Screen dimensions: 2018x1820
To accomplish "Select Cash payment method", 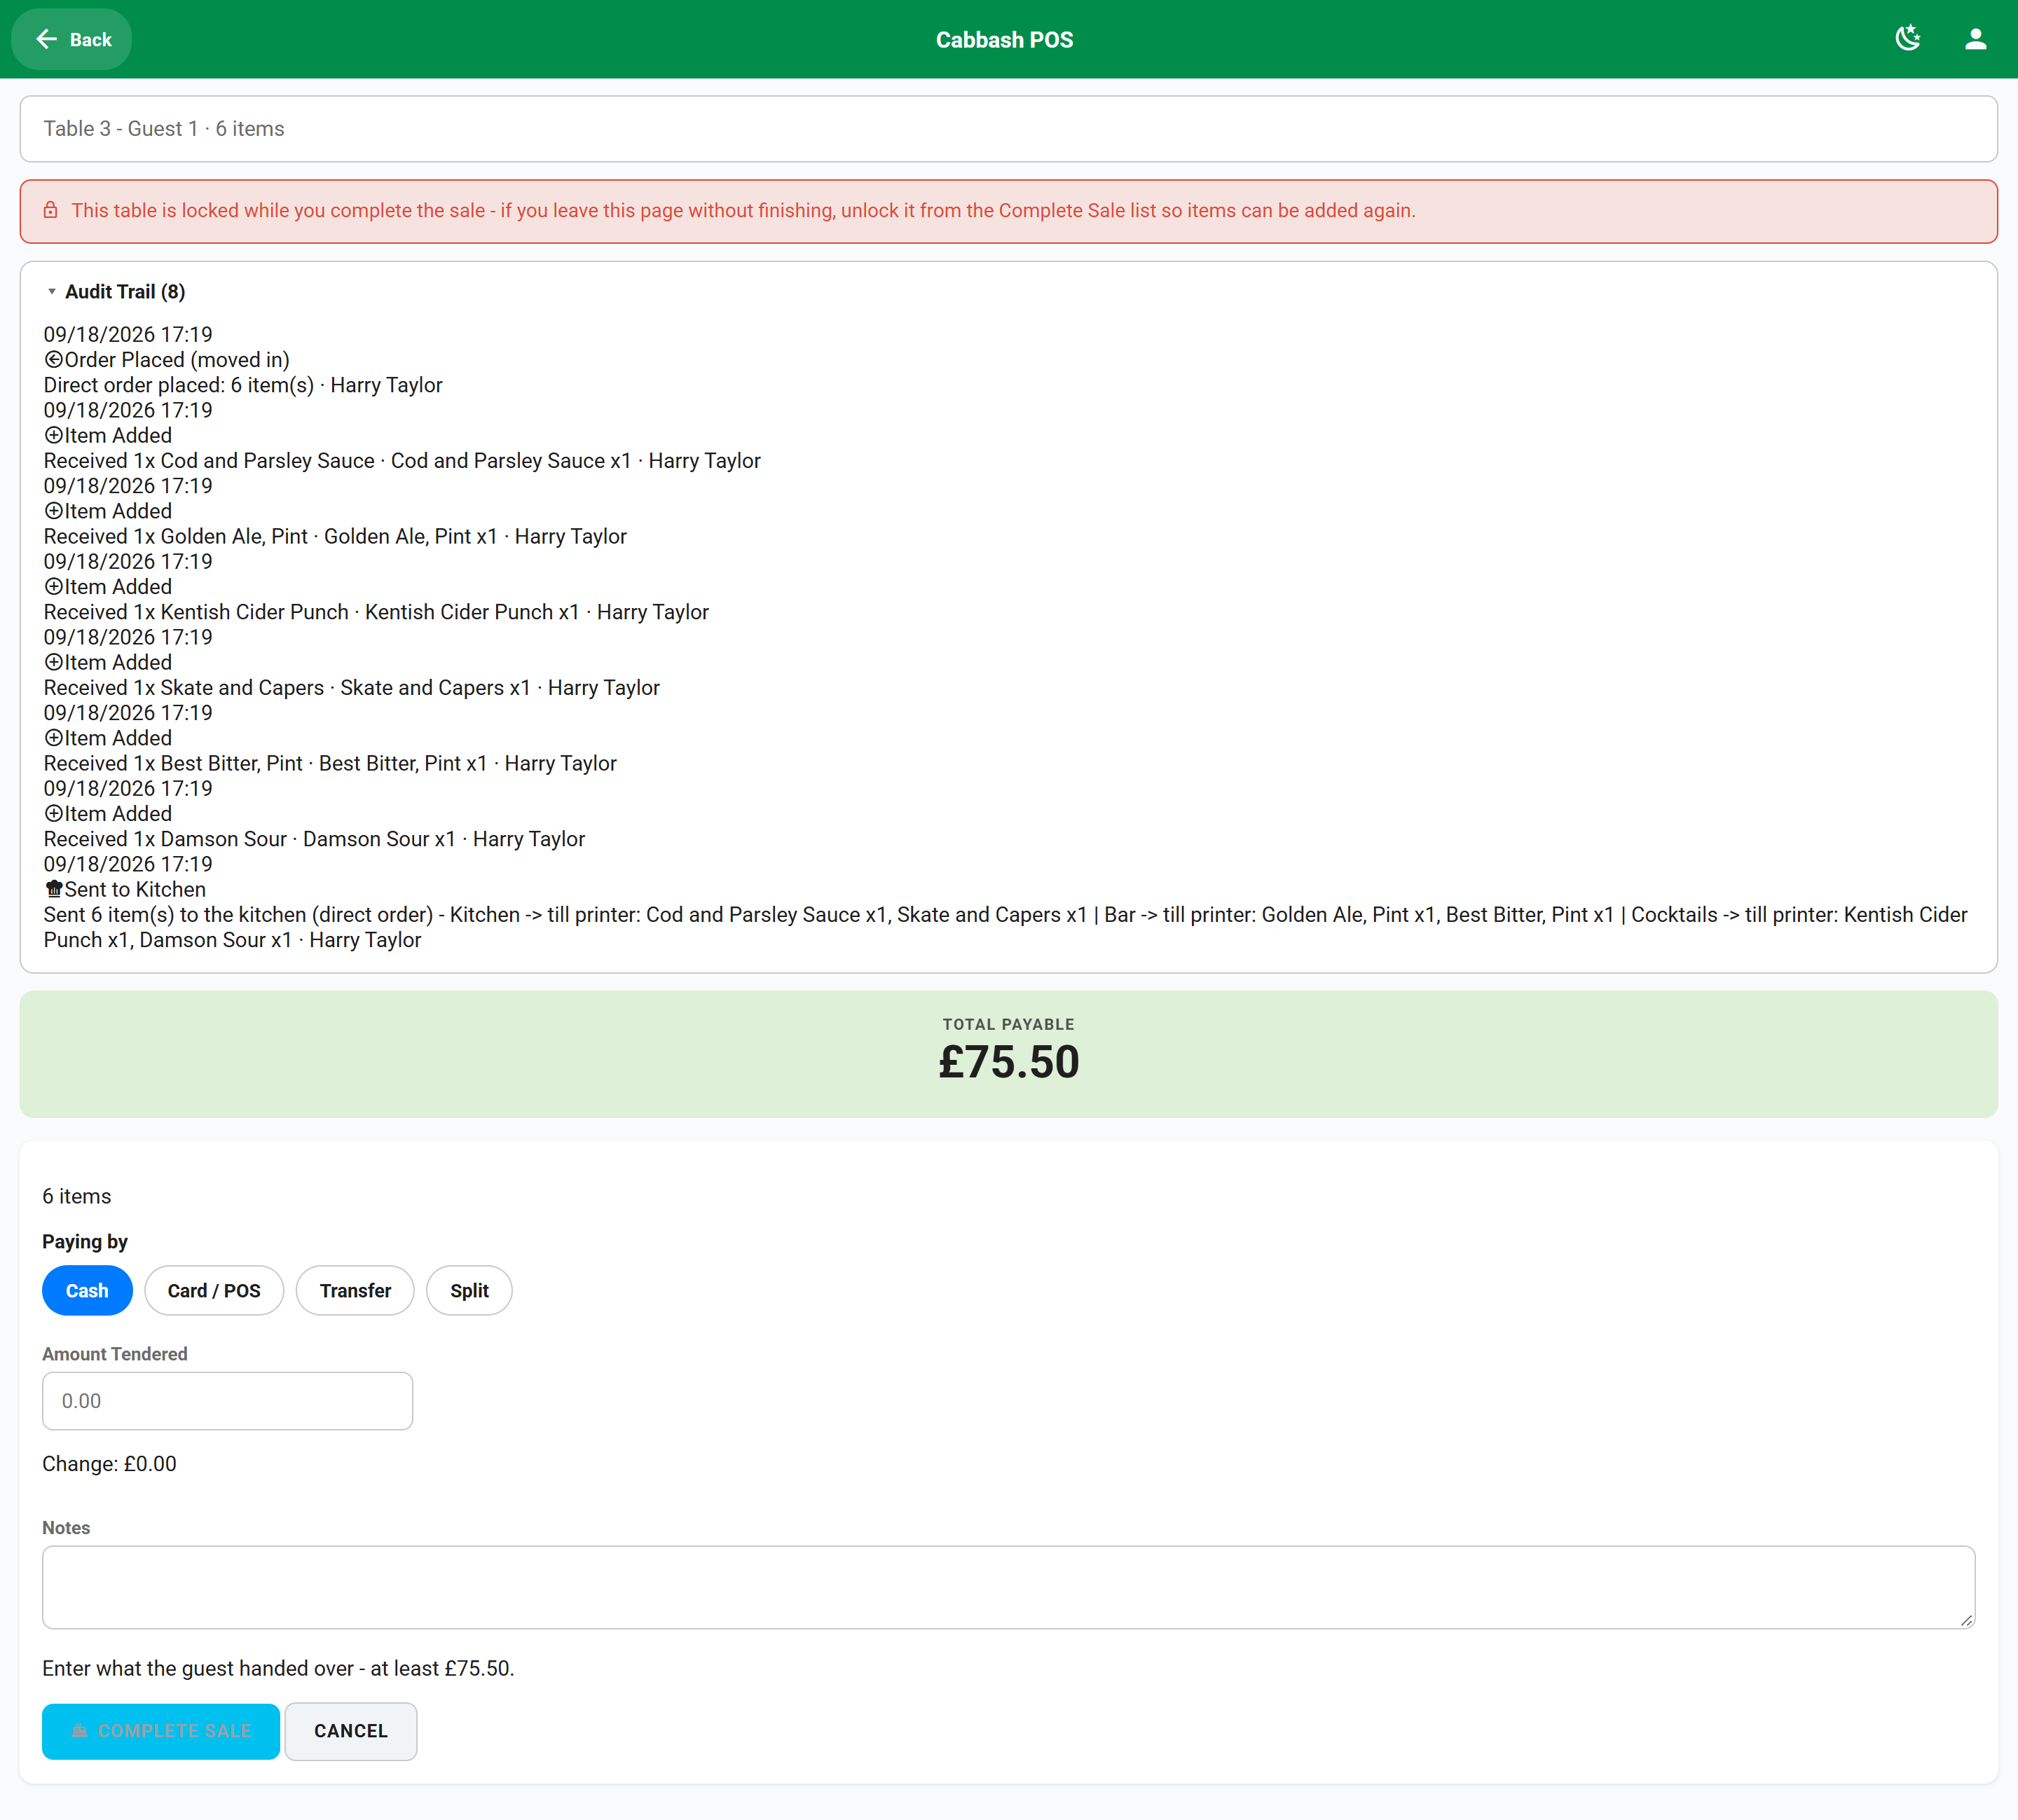I will 87,1291.
